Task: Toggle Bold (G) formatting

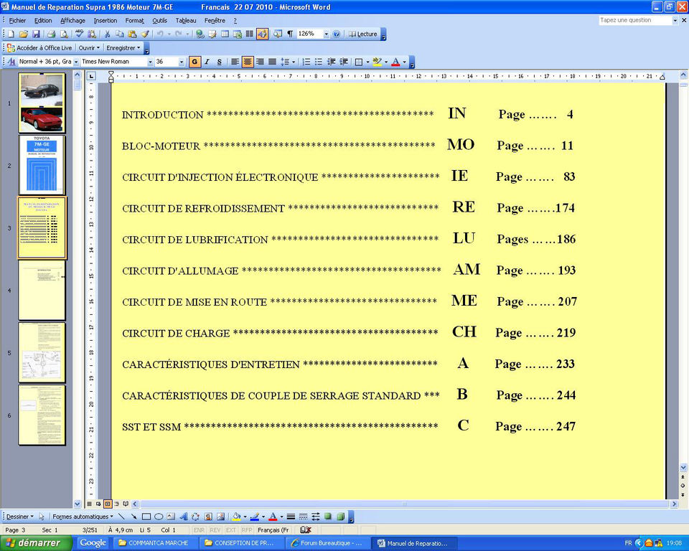Action: [x=194, y=62]
